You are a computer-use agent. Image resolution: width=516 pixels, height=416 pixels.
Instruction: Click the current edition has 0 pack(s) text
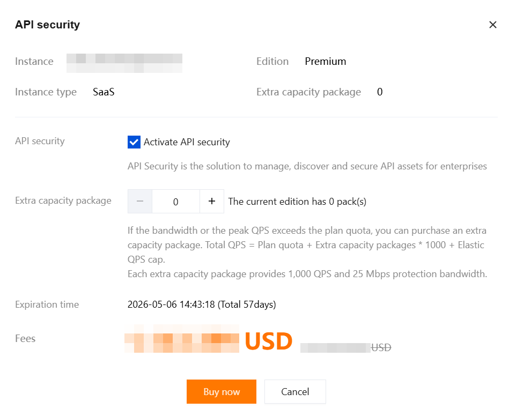[297, 202]
